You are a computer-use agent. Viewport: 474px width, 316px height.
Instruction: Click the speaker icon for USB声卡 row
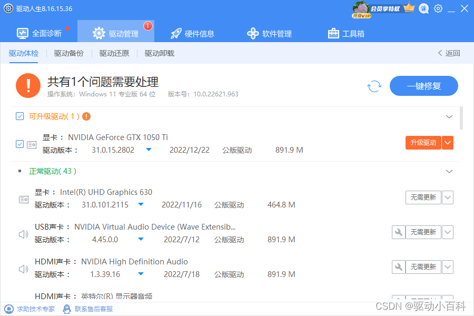[x=24, y=234]
